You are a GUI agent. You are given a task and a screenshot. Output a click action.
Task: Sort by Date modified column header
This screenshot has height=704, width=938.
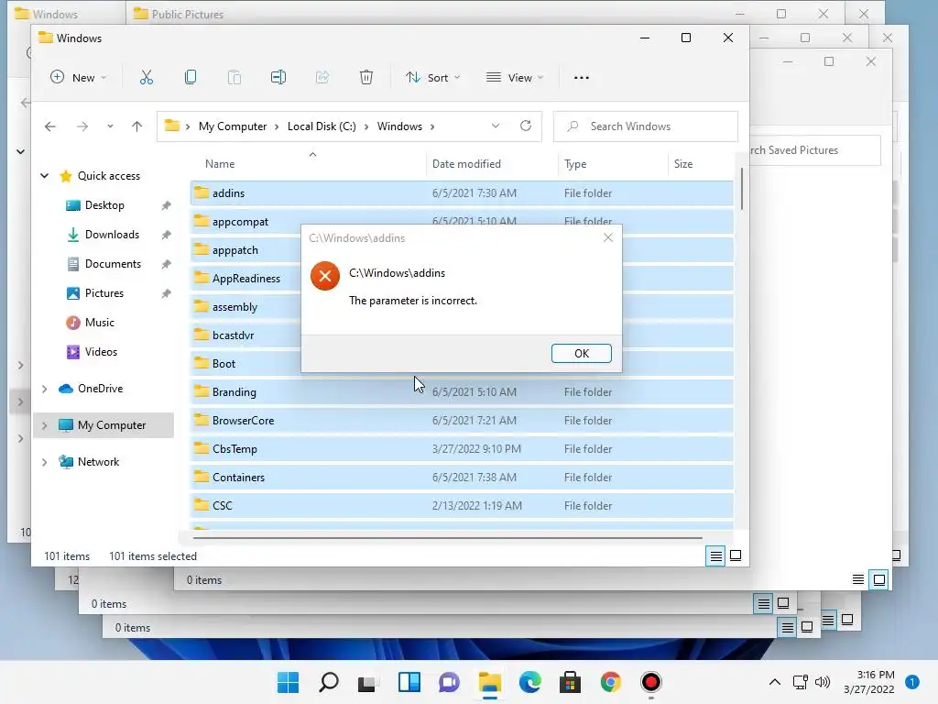(x=466, y=164)
